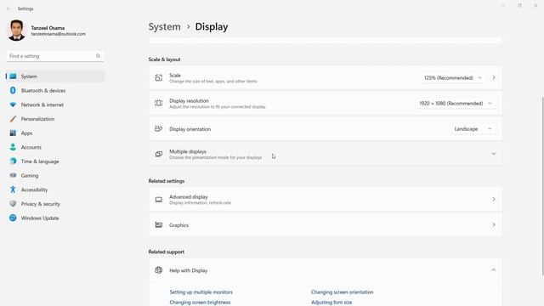544x306 pixels.
Task: Open Advanced display settings
Action: click(x=325, y=200)
